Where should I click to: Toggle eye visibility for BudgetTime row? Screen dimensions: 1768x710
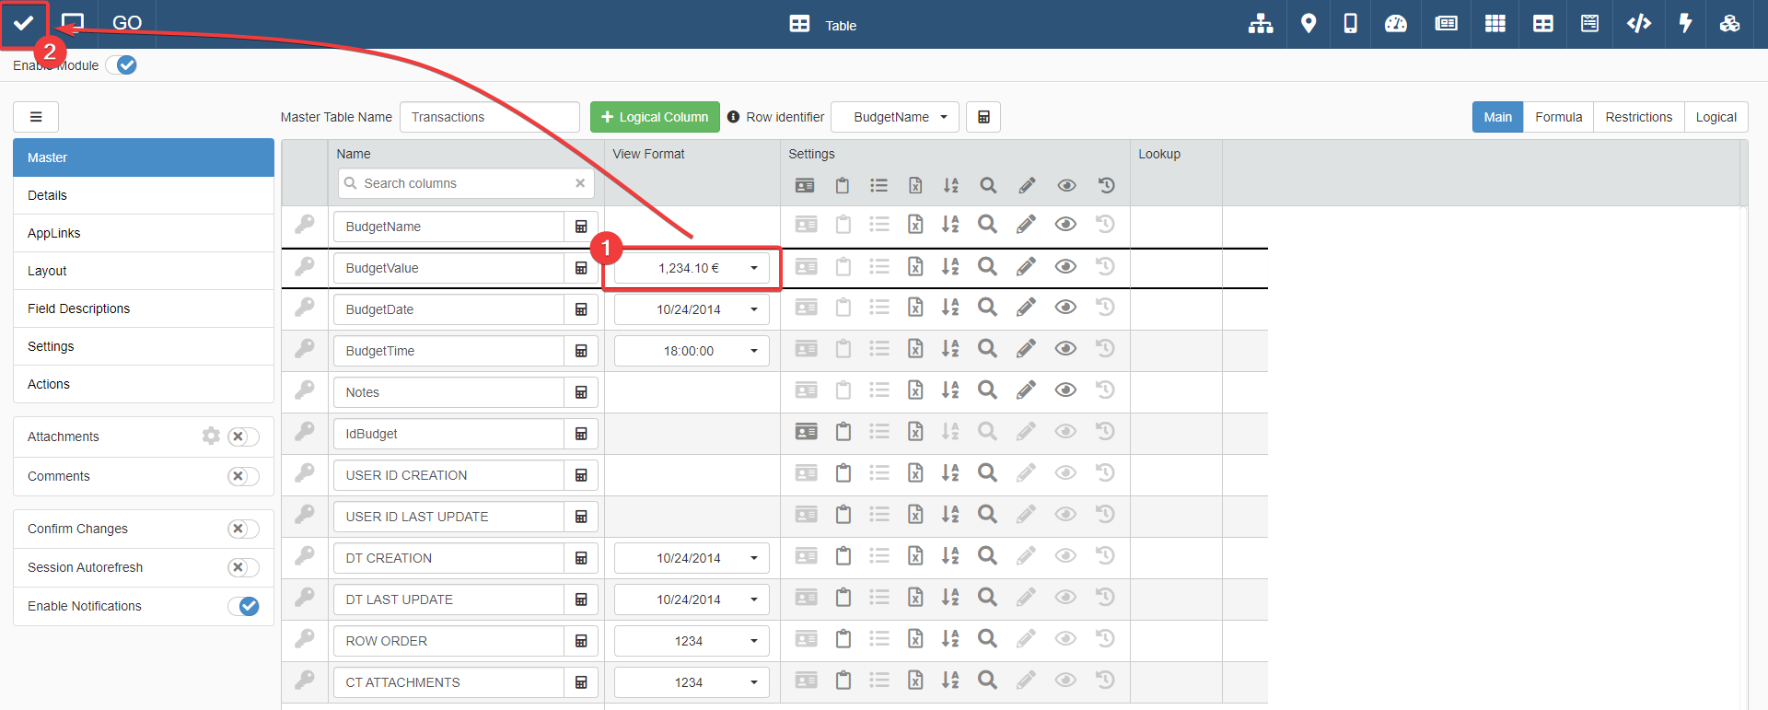1065,349
